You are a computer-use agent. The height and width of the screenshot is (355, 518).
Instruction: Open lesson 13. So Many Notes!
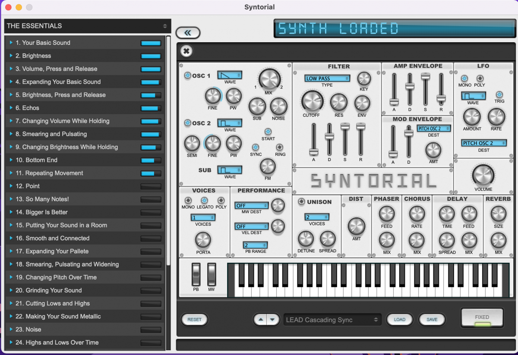tap(85, 199)
